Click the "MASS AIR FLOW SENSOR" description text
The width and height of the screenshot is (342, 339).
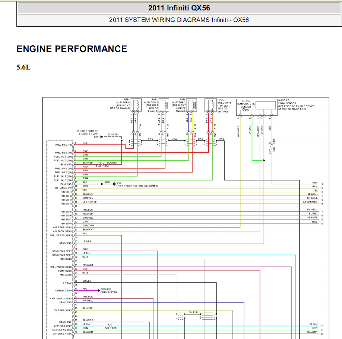point(297,105)
